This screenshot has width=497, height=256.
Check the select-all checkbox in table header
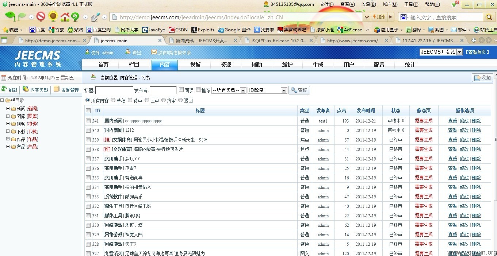[88, 110]
